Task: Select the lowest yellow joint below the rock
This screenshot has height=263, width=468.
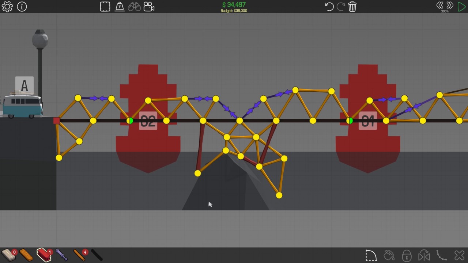Action: (x=279, y=195)
